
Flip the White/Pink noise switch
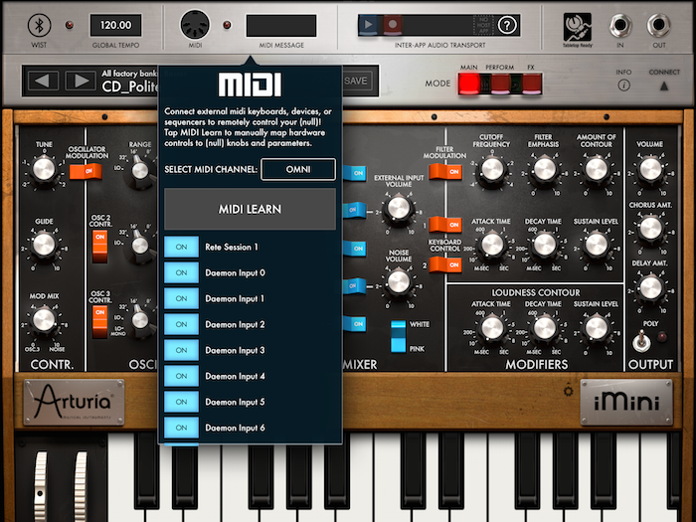pos(398,336)
